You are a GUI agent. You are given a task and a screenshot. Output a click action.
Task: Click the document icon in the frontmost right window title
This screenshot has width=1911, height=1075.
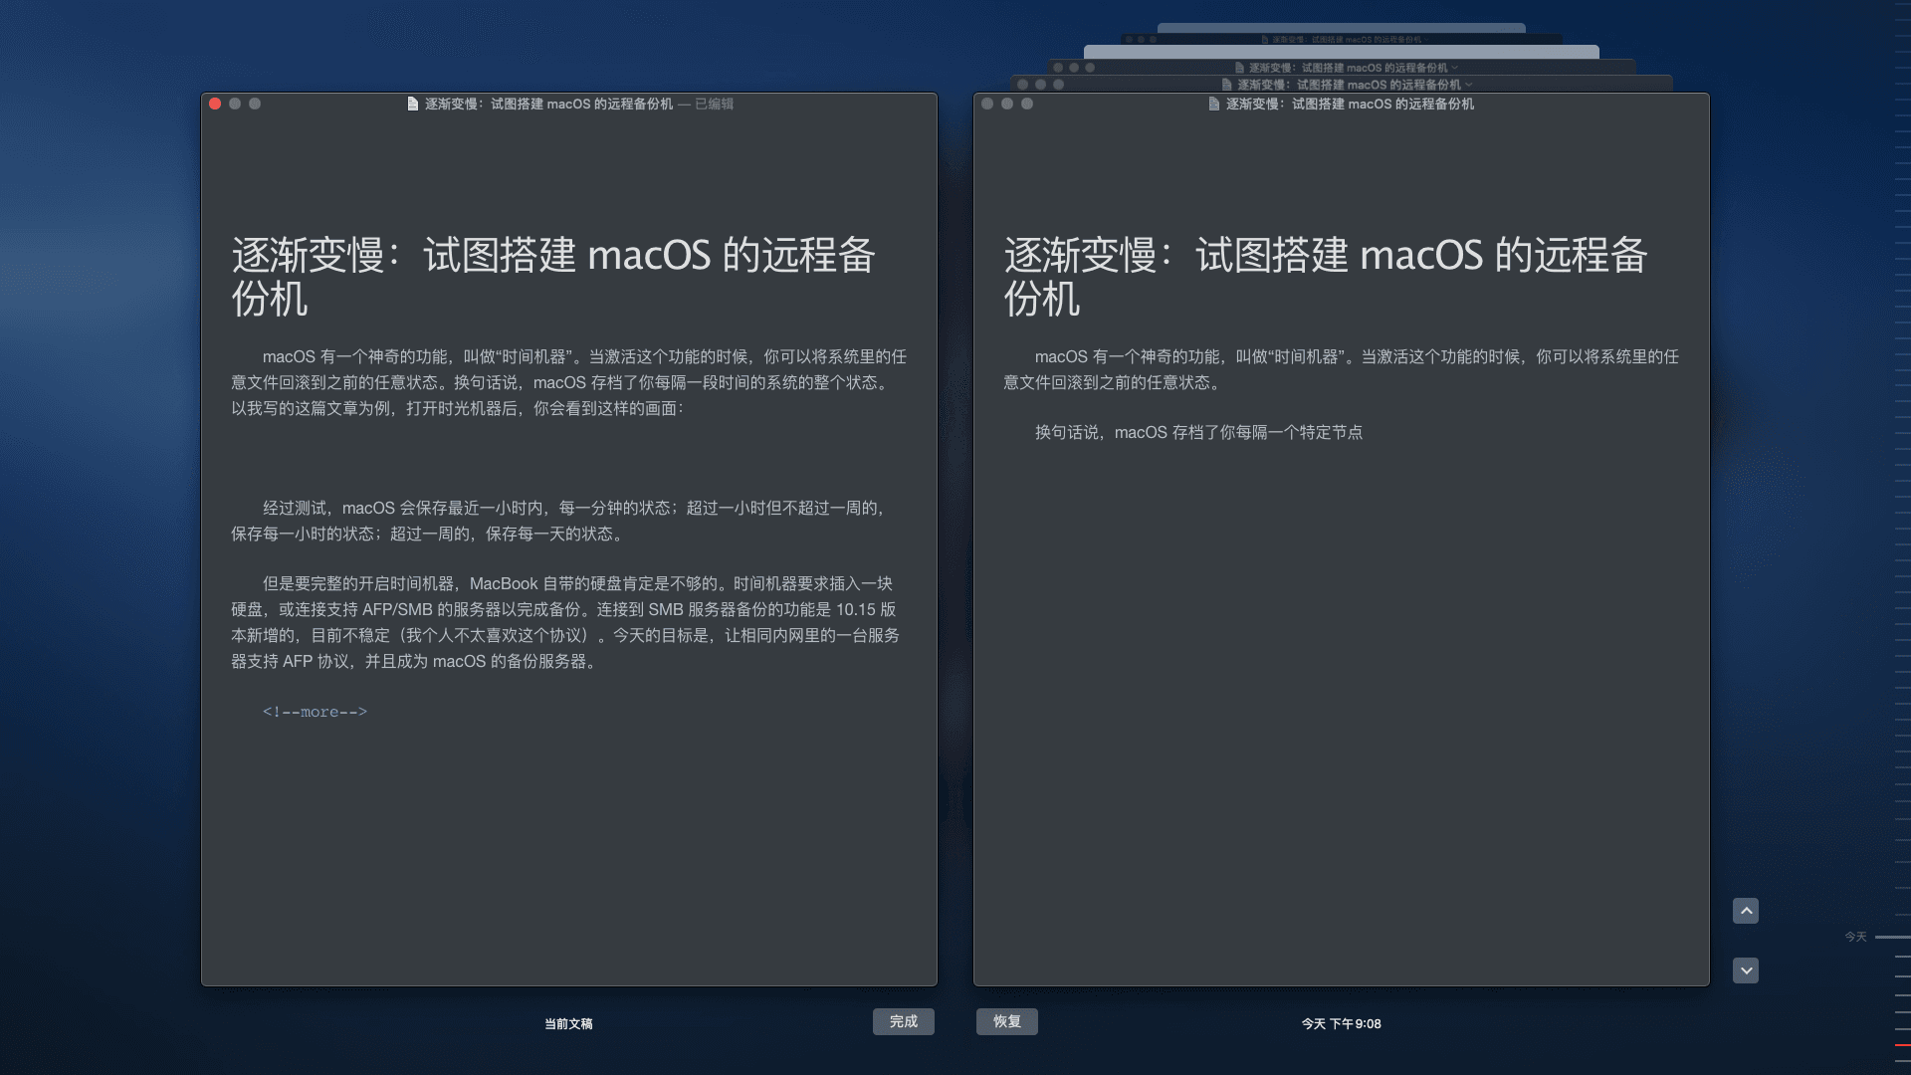[x=1213, y=104]
